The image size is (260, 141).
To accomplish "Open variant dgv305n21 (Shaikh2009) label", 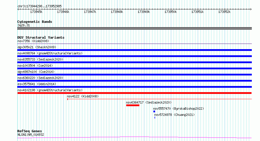I will [37, 47].
